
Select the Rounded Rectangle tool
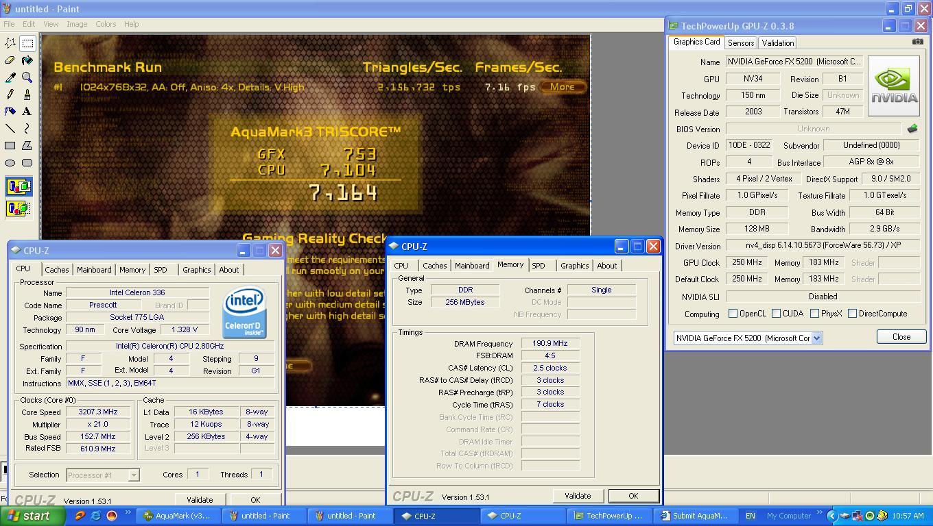point(27,163)
